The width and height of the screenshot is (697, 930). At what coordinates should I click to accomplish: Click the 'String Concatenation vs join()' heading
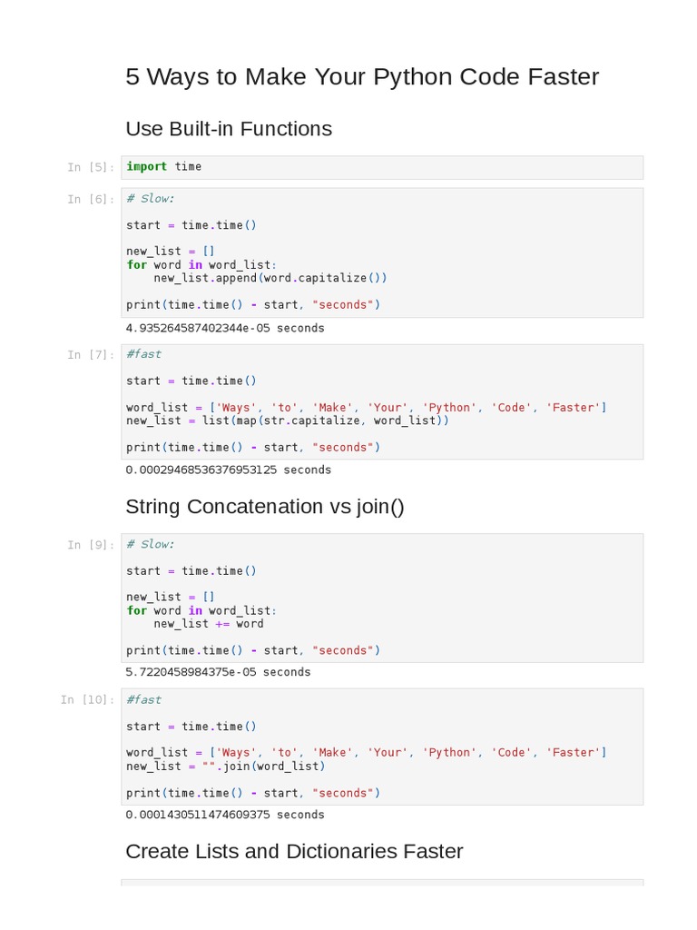(x=265, y=507)
